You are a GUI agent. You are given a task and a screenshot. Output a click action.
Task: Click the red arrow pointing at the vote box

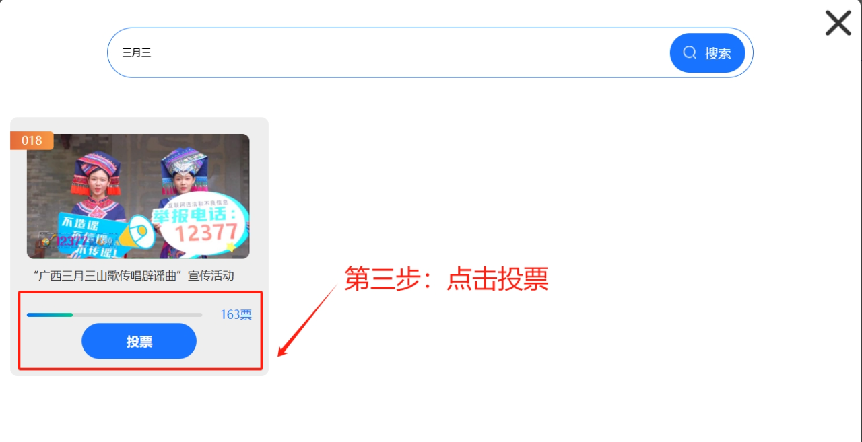pos(308,321)
